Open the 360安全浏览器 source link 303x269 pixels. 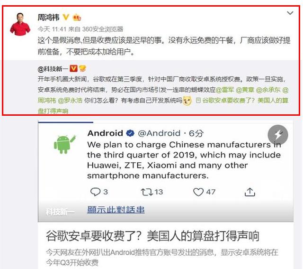103,29
